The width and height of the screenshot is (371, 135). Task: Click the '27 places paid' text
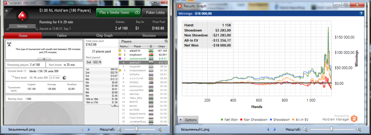[x=102, y=51]
